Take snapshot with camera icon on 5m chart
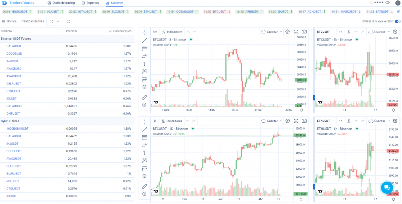Viewport: 402px width, 204px height. (x=304, y=31)
